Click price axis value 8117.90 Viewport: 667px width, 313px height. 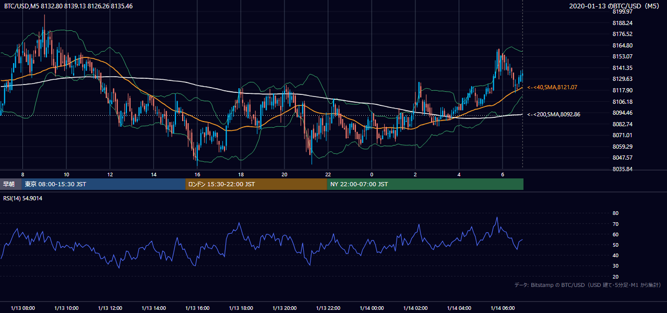(622, 90)
